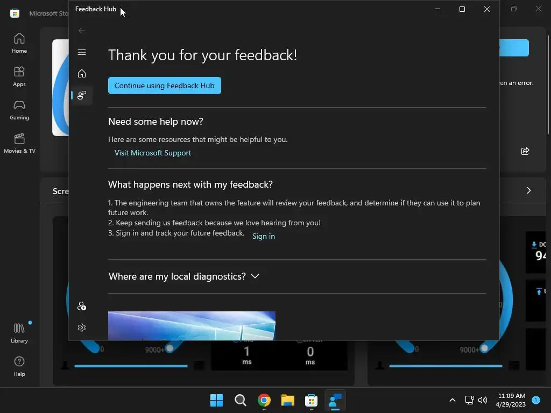Open Home in Microsoft Store sidebar
This screenshot has height=413, width=551.
coord(19,43)
